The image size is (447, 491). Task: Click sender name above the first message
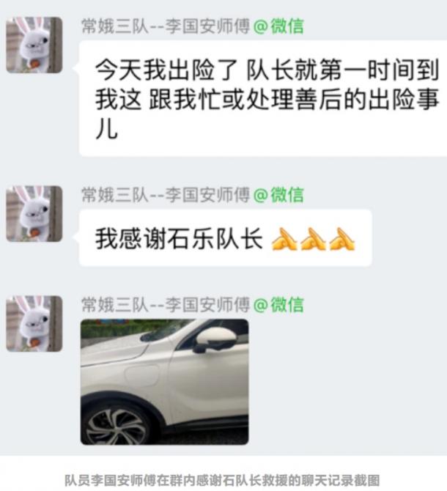pyautogui.click(x=166, y=26)
